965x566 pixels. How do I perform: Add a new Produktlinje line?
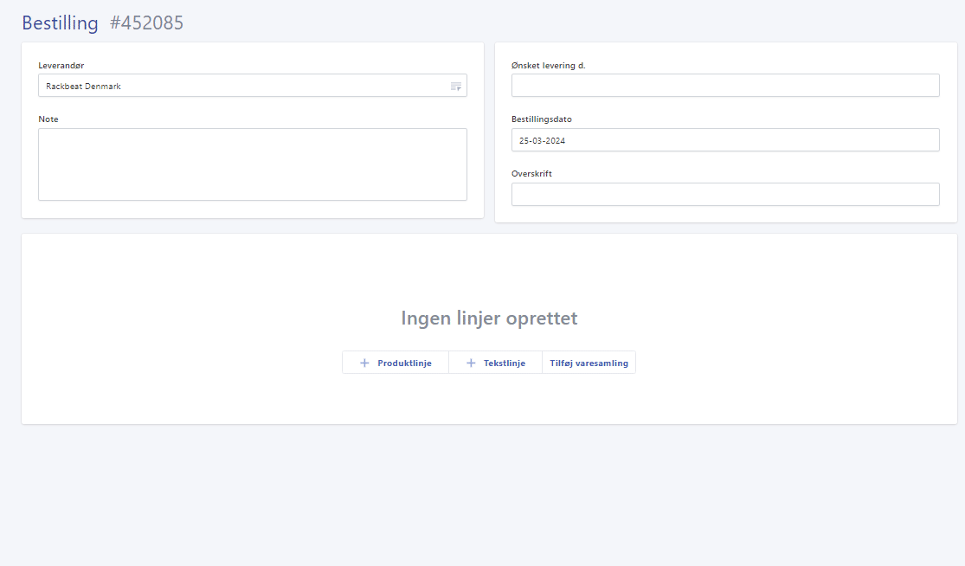[x=396, y=363]
